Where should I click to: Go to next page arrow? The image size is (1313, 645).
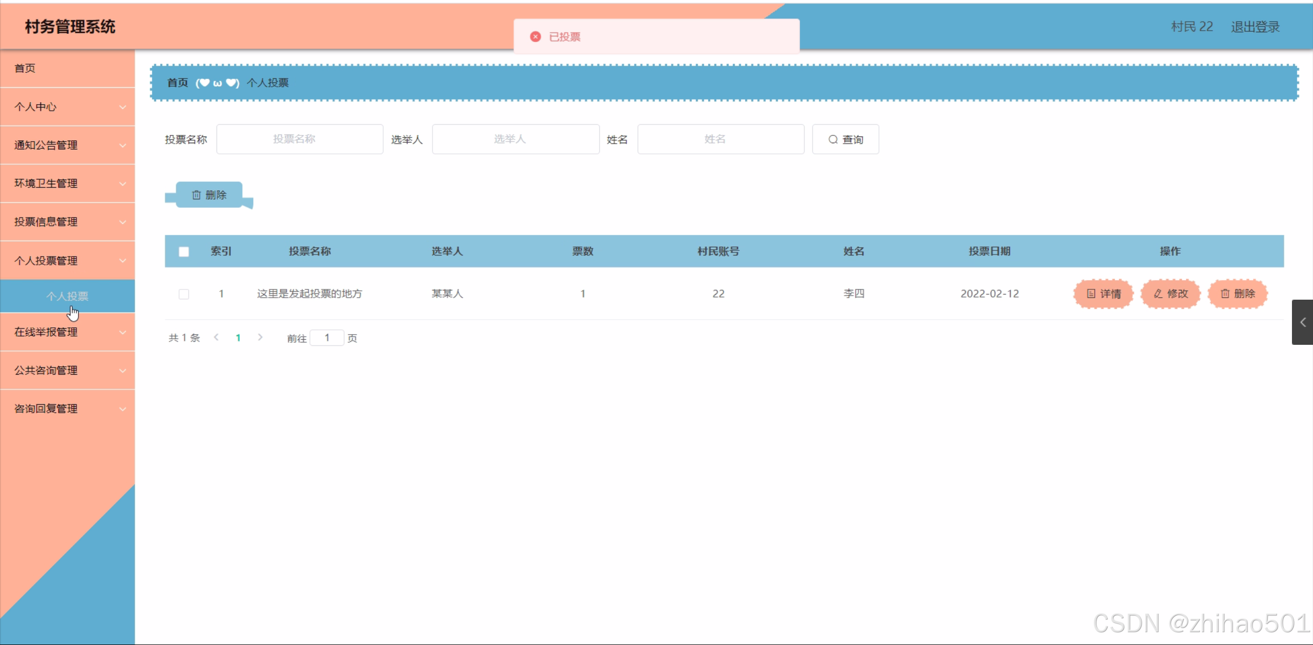(x=260, y=337)
